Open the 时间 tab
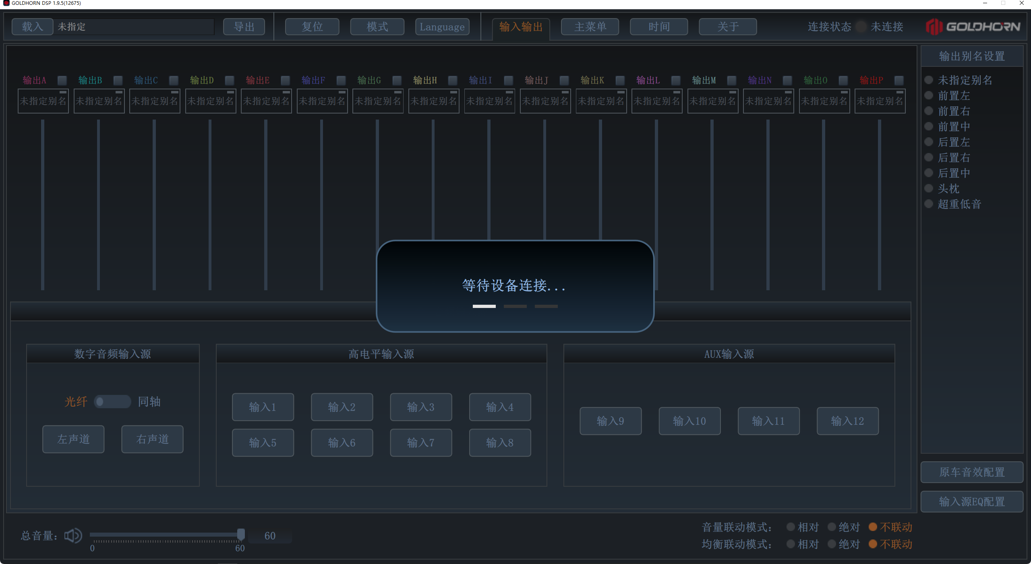Viewport: 1031px width, 564px height. 659,27
